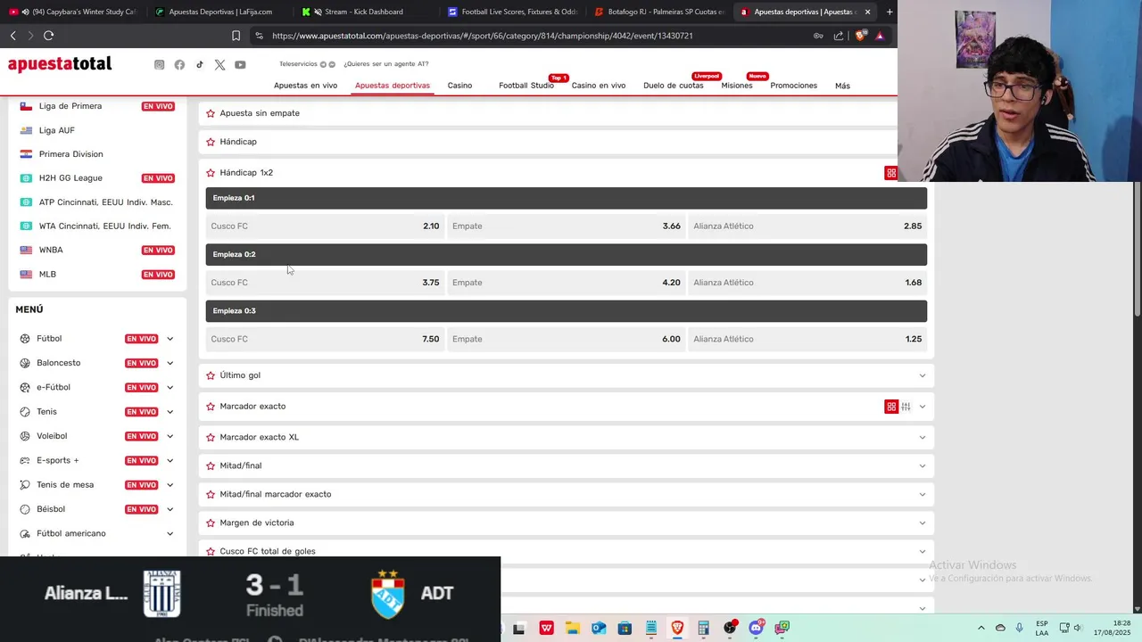Bet Empate at 6.00 odds
Image resolution: width=1142 pixels, height=642 pixels.
567,339
